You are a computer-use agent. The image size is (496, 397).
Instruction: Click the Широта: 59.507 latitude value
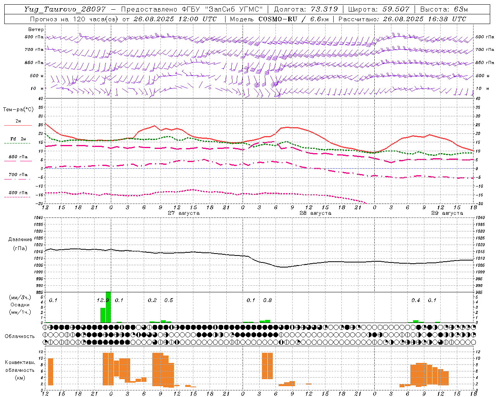pyautogui.click(x=379, y=9)
